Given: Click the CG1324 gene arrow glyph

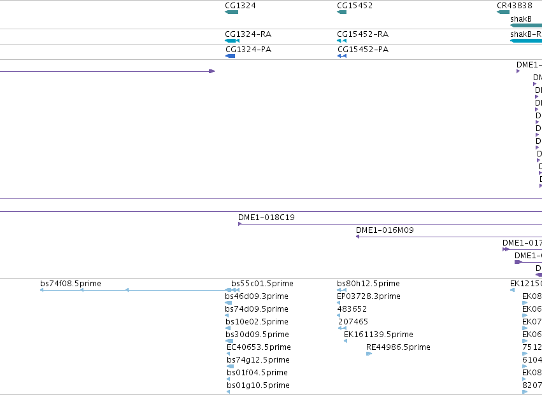Looking at the screenshot, I should [232, 12].
